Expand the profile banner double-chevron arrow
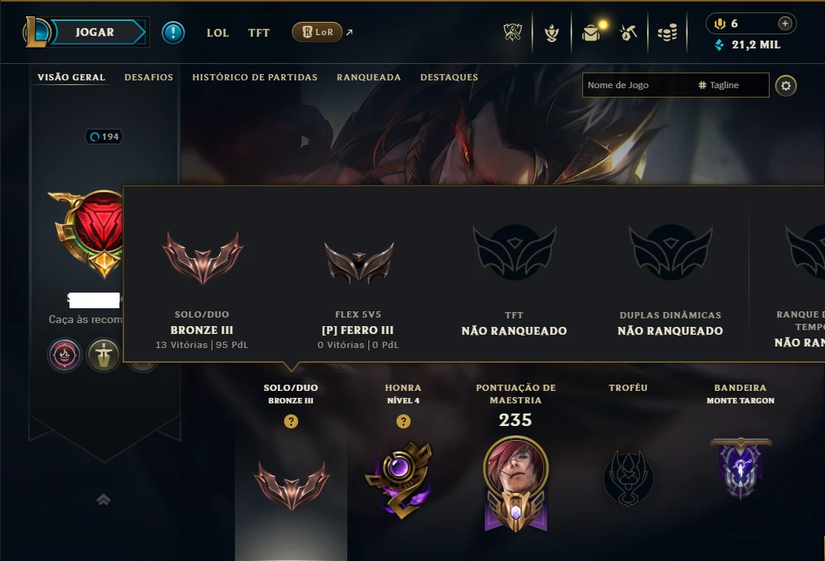 (104, 499)
